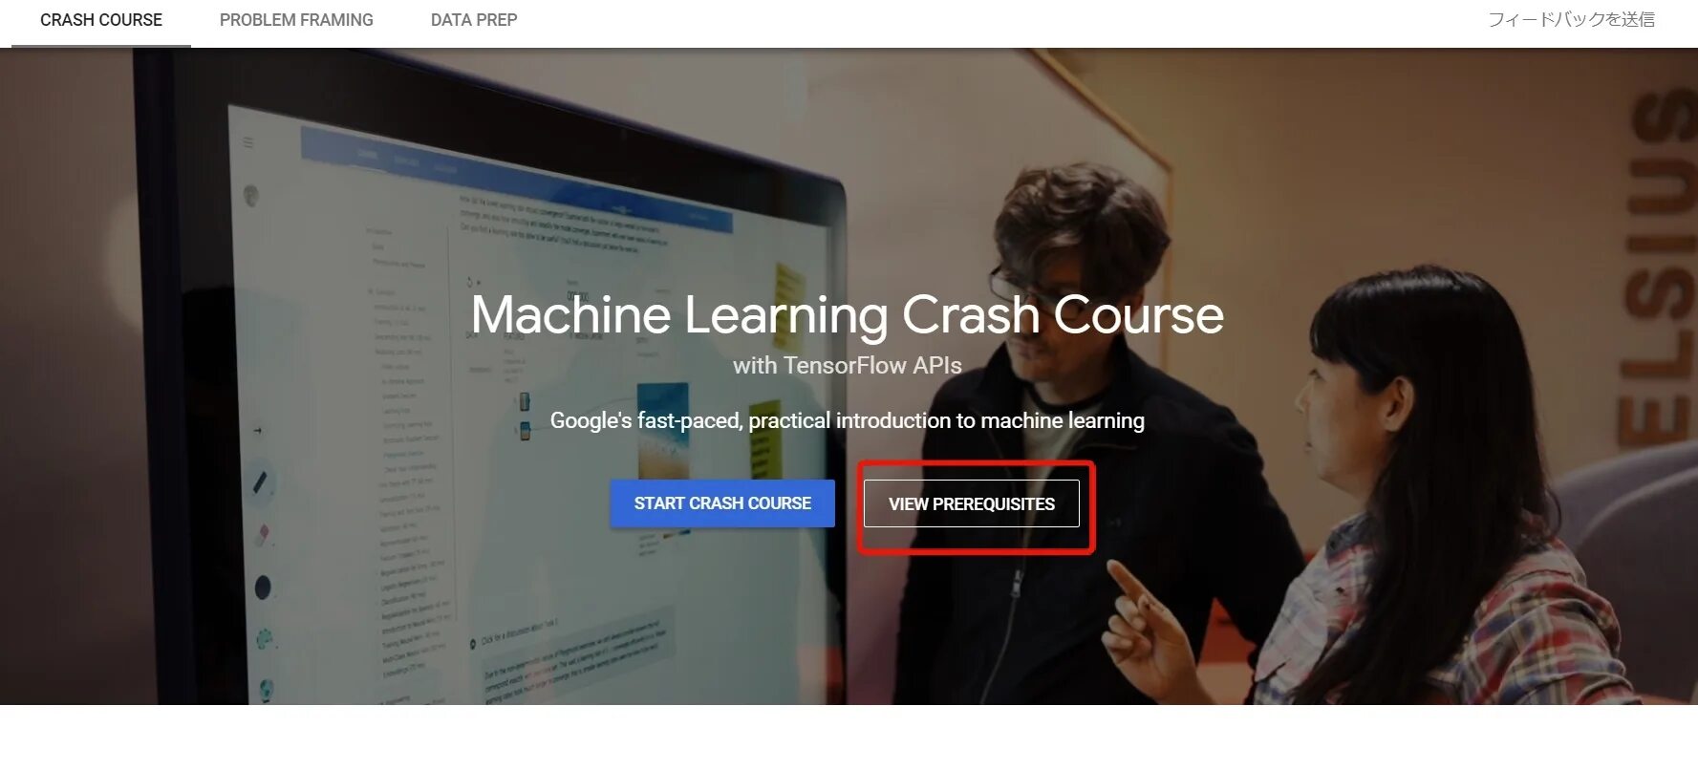Switch to the PROBLEM FRAMING tab
The image size is (1698, 770).
click(x=296, y=20)
